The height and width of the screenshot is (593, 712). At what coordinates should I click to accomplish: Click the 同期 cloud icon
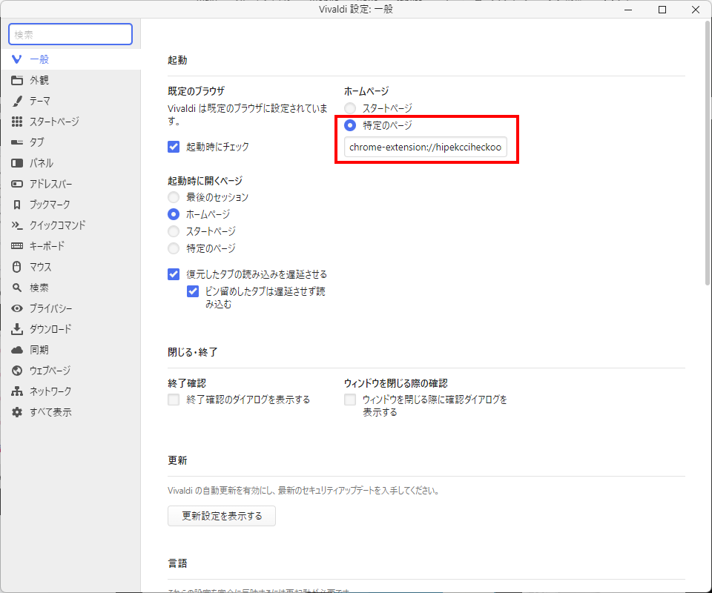click(x=17, y=350)
